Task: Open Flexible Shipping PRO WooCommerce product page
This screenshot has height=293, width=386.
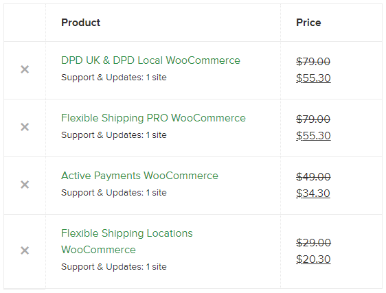Action: pyautogui.click(x=153, y=118)
